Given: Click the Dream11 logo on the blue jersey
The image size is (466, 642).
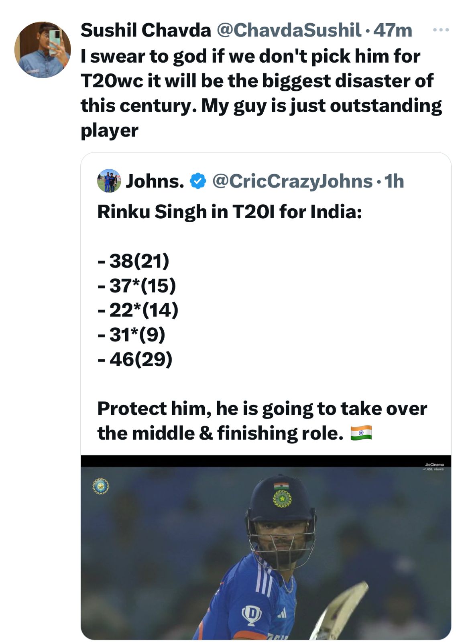Looking at the screenshot, I should (x=251, y=615).
